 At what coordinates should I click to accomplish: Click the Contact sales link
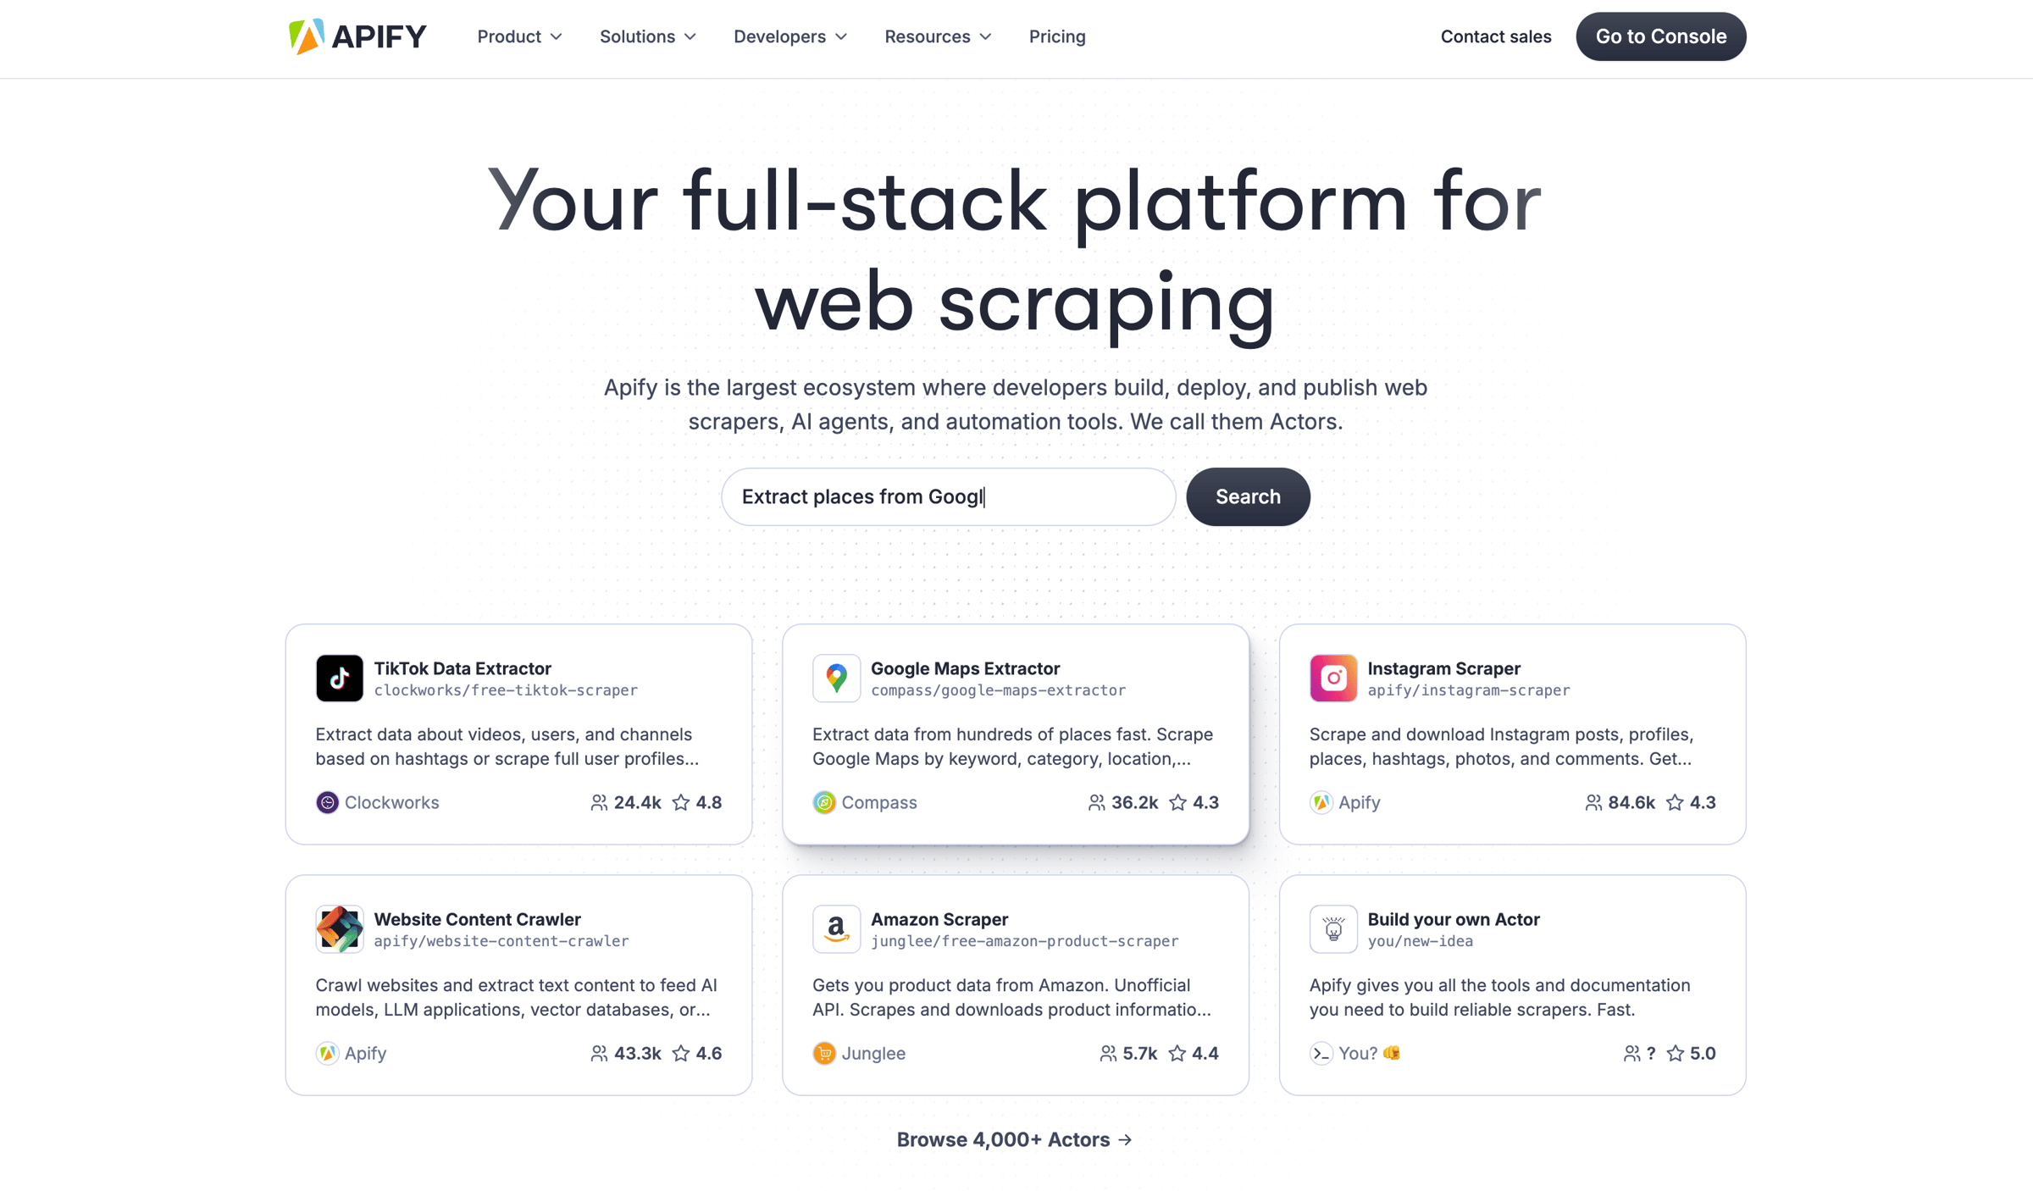pyautogui.click(x=1496, y=36)
